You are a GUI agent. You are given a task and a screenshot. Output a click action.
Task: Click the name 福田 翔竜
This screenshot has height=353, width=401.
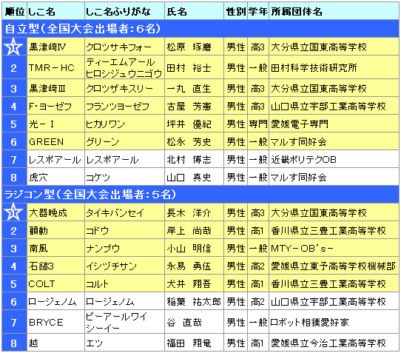[189, 343]
